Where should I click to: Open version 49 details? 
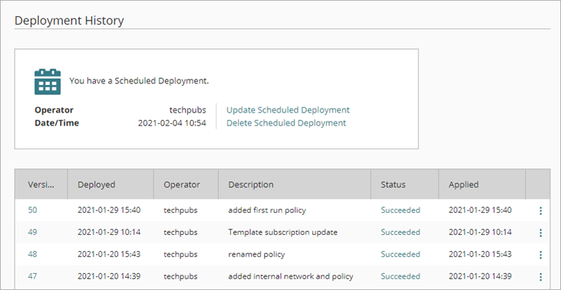tap(32, 232)
